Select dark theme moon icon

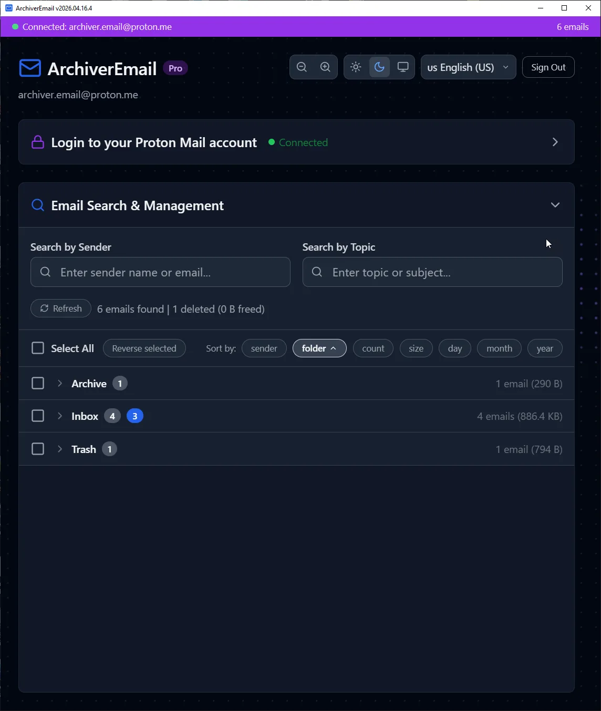379,67
